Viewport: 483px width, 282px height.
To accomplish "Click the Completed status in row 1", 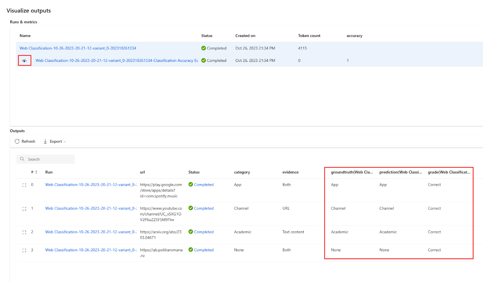I will click(203, 208).
